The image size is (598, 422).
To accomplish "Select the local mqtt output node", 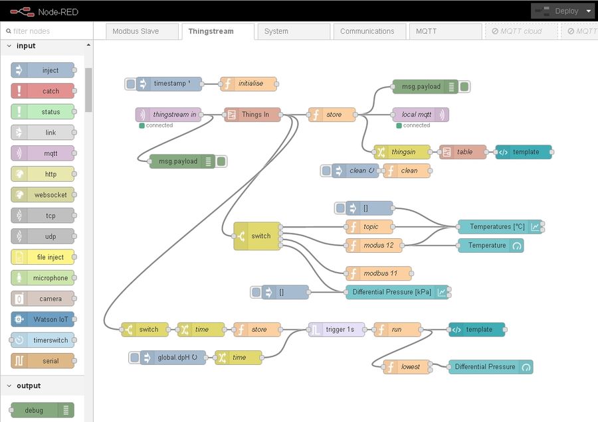I will pyautogui.click(x=421, y=114).
